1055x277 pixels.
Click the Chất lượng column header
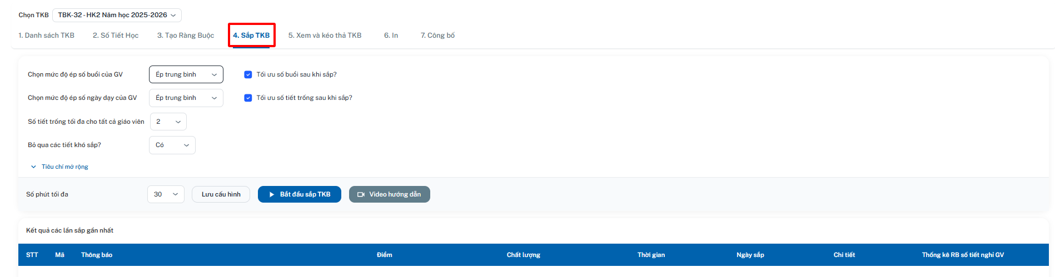pos(523,255)
